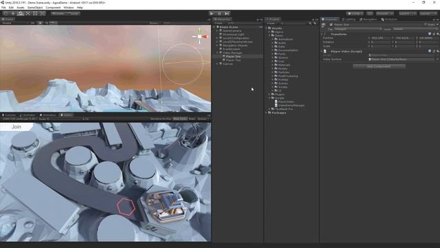Open the File menu
This screenshot has height=248, width=440.
point(3,8)
